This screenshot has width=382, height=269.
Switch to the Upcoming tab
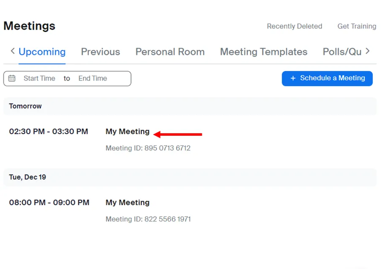pos(42,52)
